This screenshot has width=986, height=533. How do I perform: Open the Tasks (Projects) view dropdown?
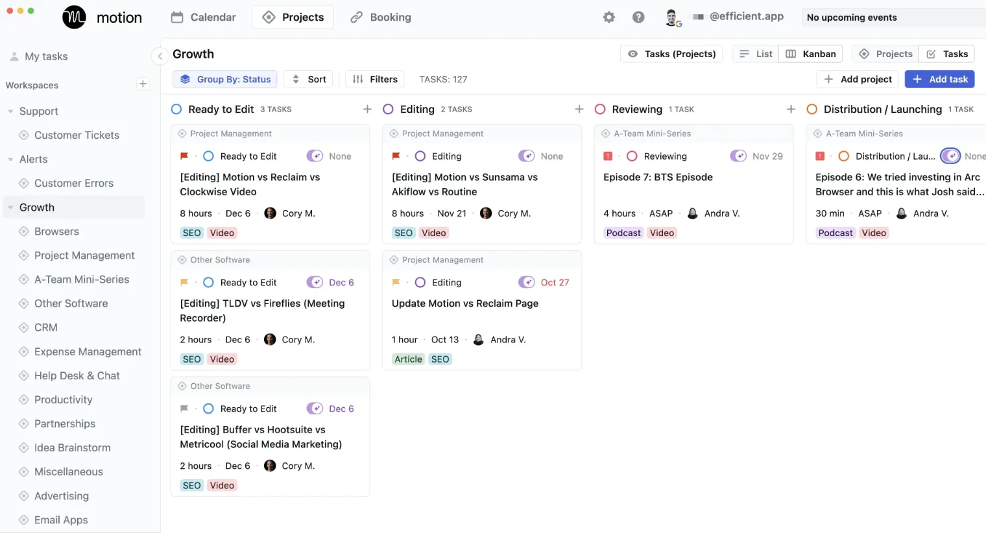pos(672,54)
